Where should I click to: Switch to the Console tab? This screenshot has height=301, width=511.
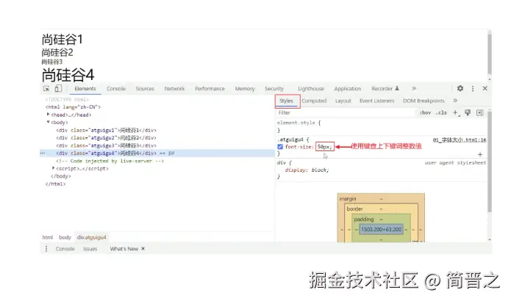[116, 89]
